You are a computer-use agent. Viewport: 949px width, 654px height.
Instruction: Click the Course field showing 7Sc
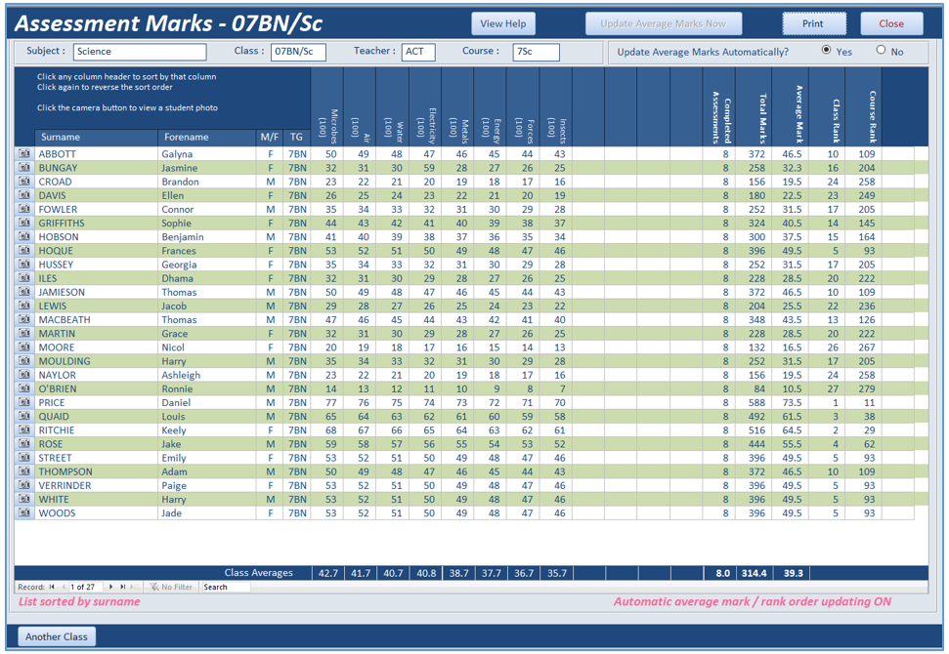[537, 52]
